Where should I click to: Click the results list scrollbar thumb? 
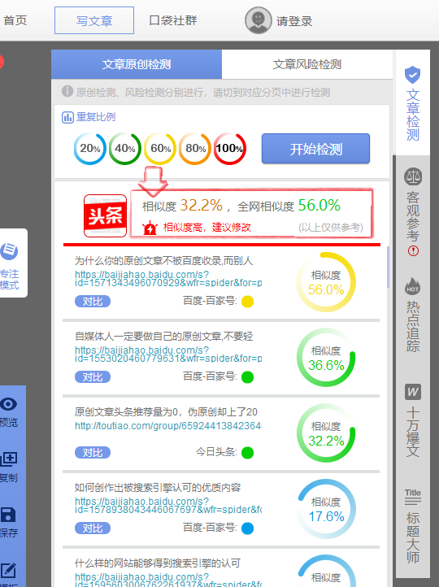[388, 267]
